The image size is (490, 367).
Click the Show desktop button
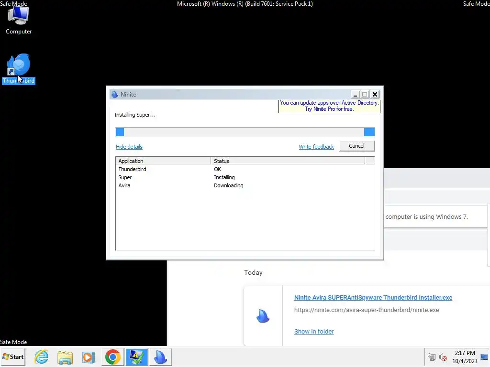click(485, 356)
